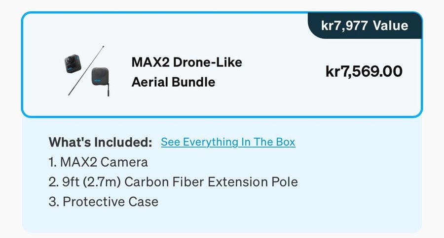Screen dimensions: 444x238
Task: Select the MAX2 Drone-Like Aerial Bundle card
Action: click(222, 64)
